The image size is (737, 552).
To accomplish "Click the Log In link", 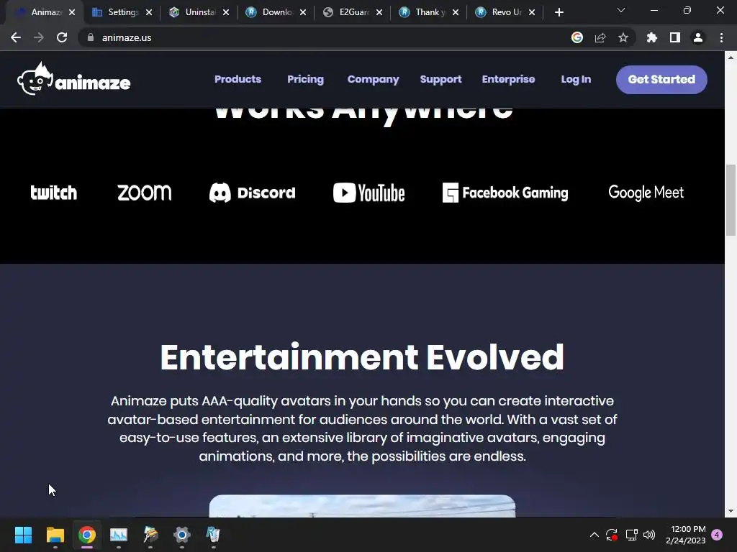I will [576, 79].
